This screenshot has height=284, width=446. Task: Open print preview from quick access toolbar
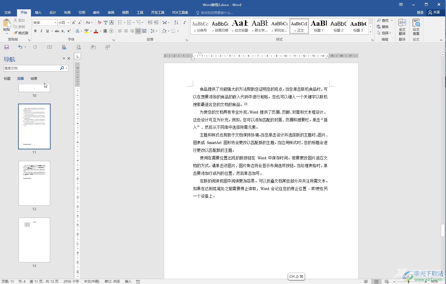[79, 47]
